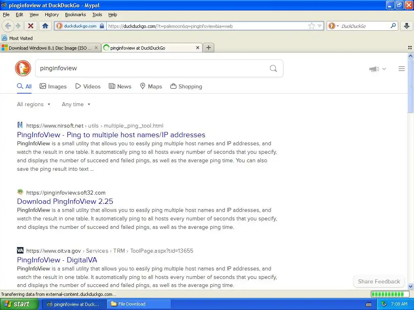414x310 pixels.
Task: Switch to Videos results
Action: [x=88, y=86]
